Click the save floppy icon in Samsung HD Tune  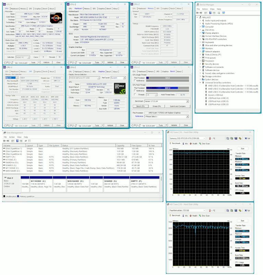point(236,139)
